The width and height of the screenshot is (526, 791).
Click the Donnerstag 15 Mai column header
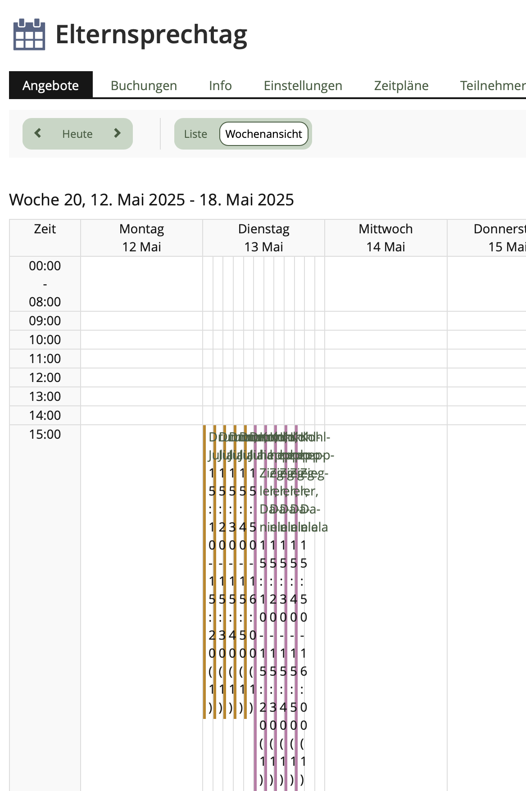pyautogui.click(x=487, y=238)
